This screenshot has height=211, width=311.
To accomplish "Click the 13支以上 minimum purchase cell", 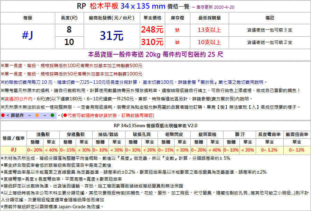I will point(209,30).
